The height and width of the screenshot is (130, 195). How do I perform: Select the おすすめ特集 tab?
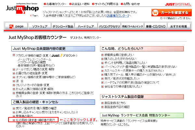[x=179, y=26]
